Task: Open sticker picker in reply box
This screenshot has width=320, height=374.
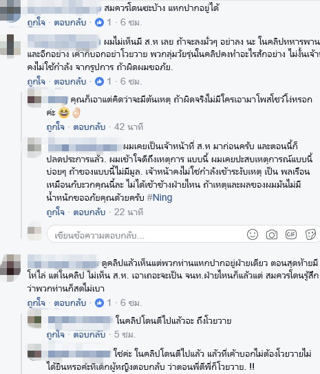Action: [310, 234]
